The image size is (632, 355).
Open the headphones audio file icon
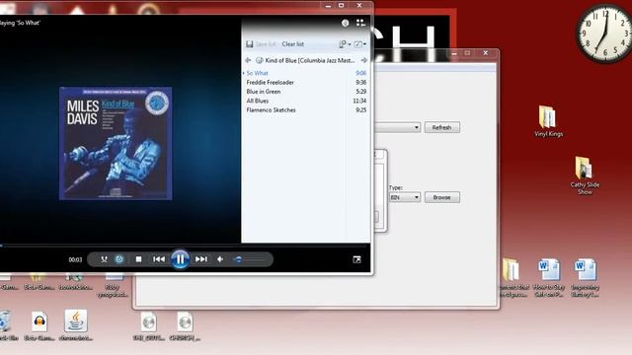click(39, 326)
